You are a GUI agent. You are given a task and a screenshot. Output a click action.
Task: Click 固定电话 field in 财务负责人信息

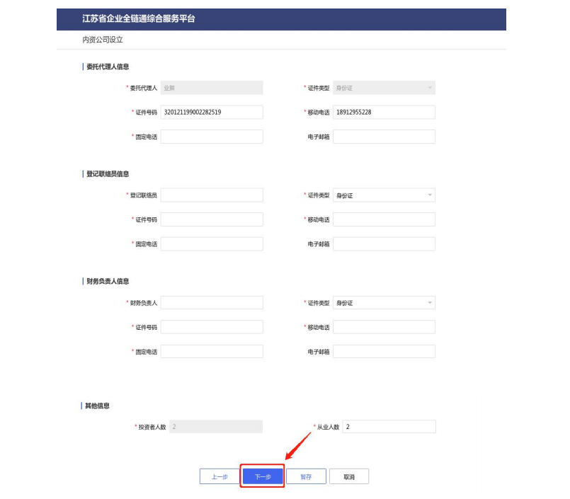pos(212,352)
